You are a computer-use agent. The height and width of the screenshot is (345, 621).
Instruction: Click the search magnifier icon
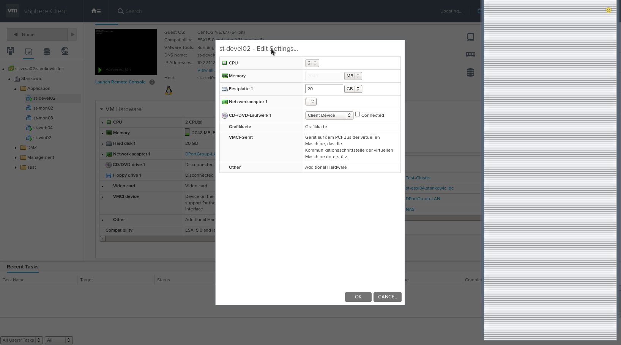pos(120,11)
